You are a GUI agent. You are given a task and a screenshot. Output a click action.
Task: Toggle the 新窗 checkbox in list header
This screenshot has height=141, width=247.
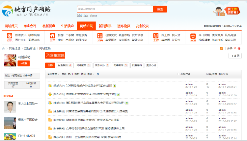[178, 74]
